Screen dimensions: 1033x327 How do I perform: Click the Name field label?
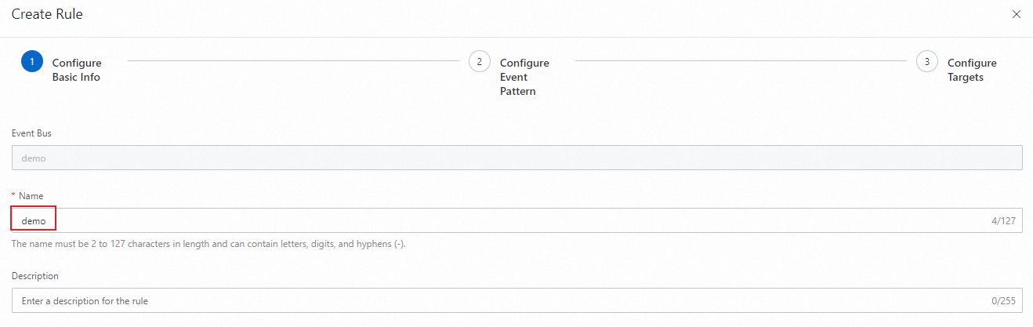[x=31, y=196]
